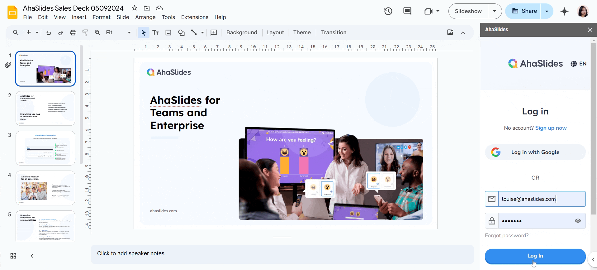Click the image-with-sparkle toolbar icon
Viewport: 597px width, 270px height.
point(450,32)
